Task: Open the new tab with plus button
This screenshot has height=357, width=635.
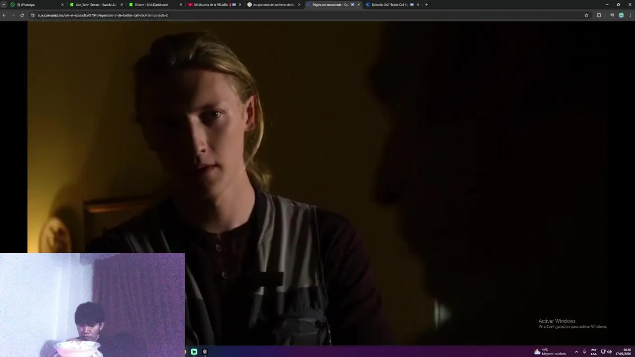Action: tap(426, 4)
